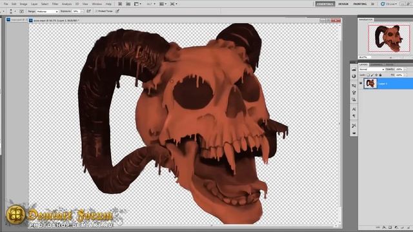Switch to the Essentials workspace
The image size is (413, 232).
[x=325, y=4]
